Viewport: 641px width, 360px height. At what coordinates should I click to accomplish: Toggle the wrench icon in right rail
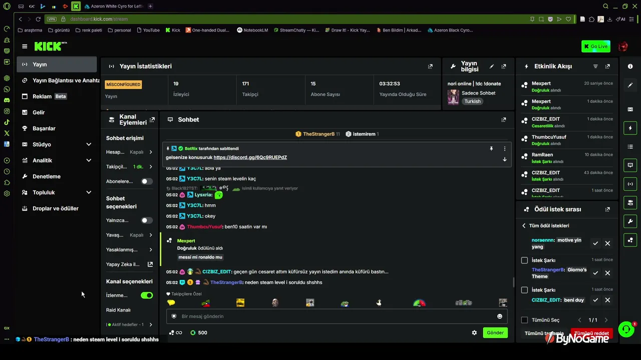pos(630,221)
